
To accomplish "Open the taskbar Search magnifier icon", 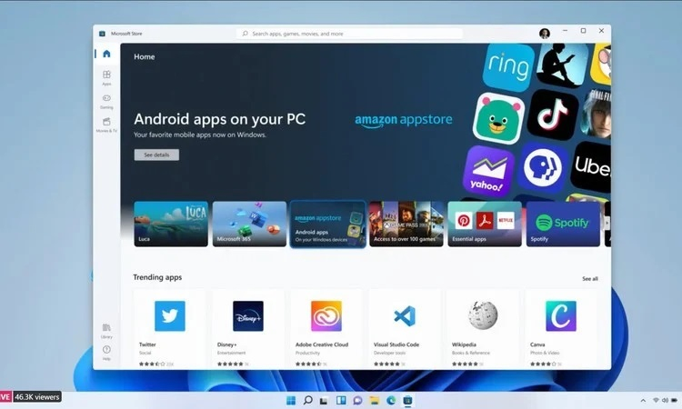I will [x=308, y=400].
